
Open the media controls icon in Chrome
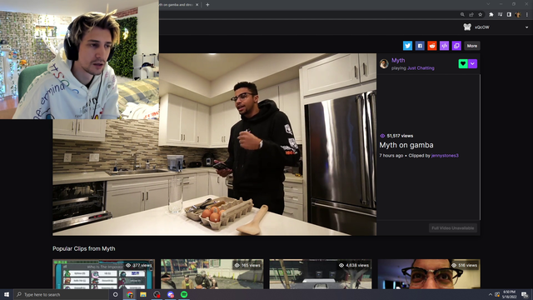point(500,15)
